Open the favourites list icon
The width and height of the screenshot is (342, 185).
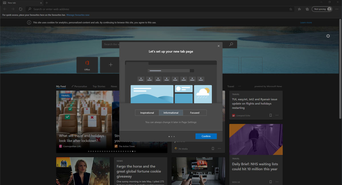[299, 9]
